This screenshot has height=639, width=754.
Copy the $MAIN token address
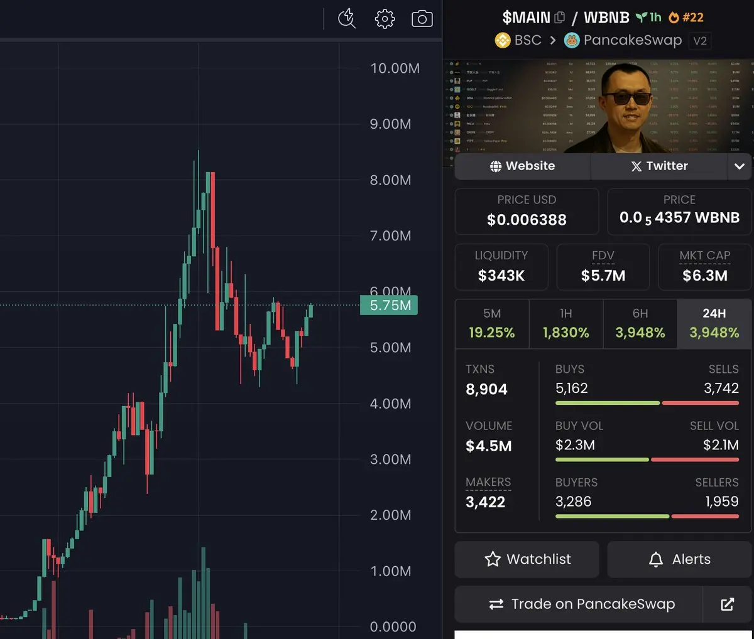560,18
